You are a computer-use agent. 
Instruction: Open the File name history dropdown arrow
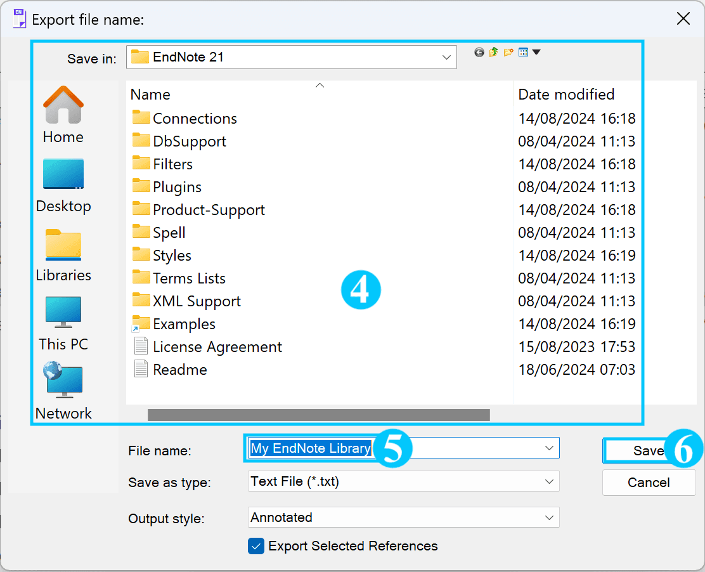coord(549,448)
